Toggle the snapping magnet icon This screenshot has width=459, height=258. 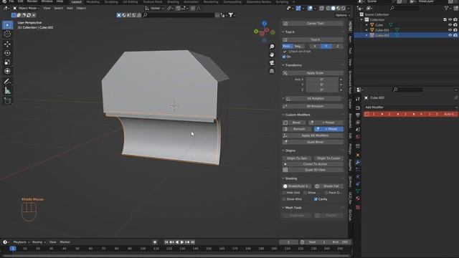click(178, 8)
